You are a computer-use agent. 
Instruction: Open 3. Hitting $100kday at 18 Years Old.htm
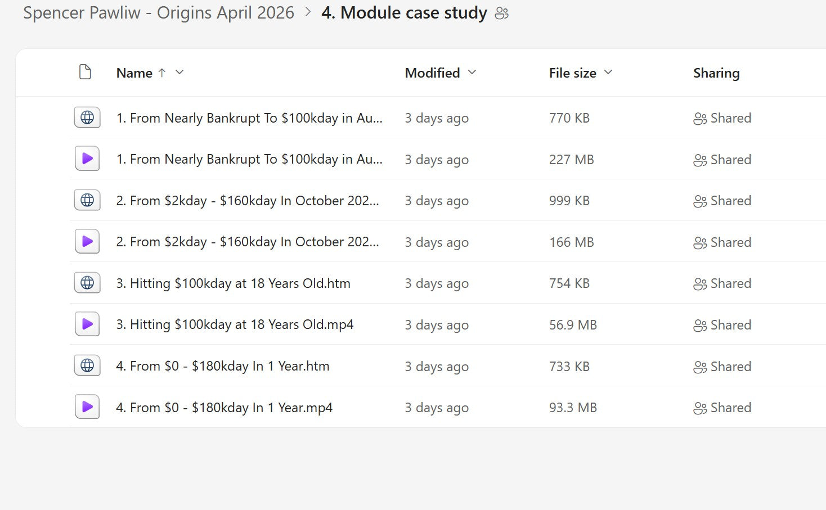(x=233, y=283)
